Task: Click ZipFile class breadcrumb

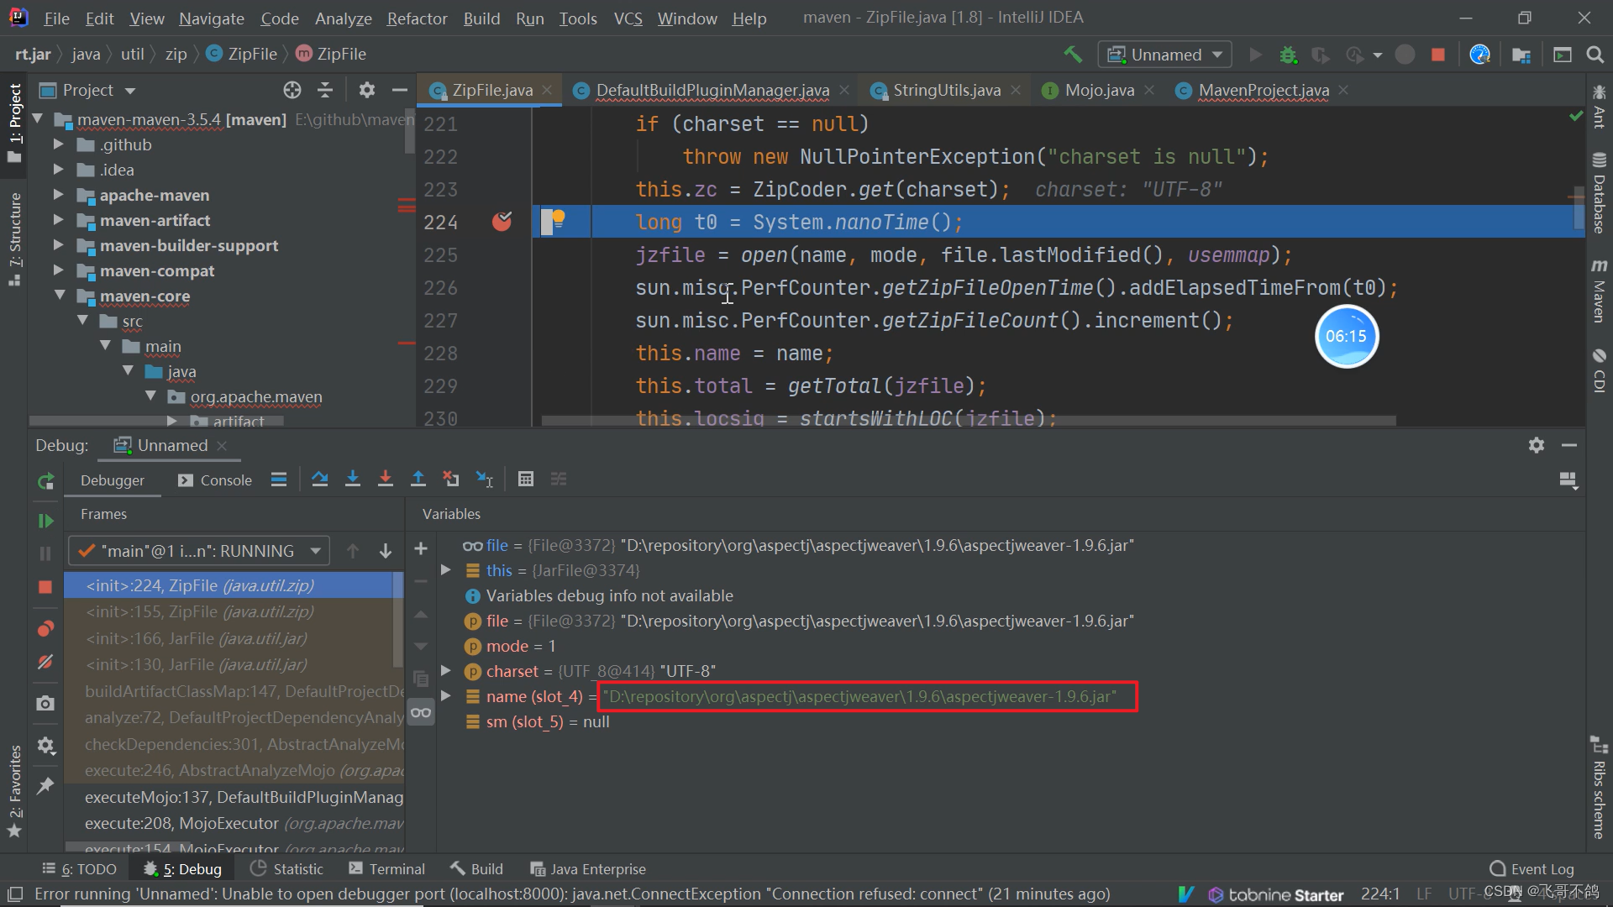Action: click(x=242, y=55)
